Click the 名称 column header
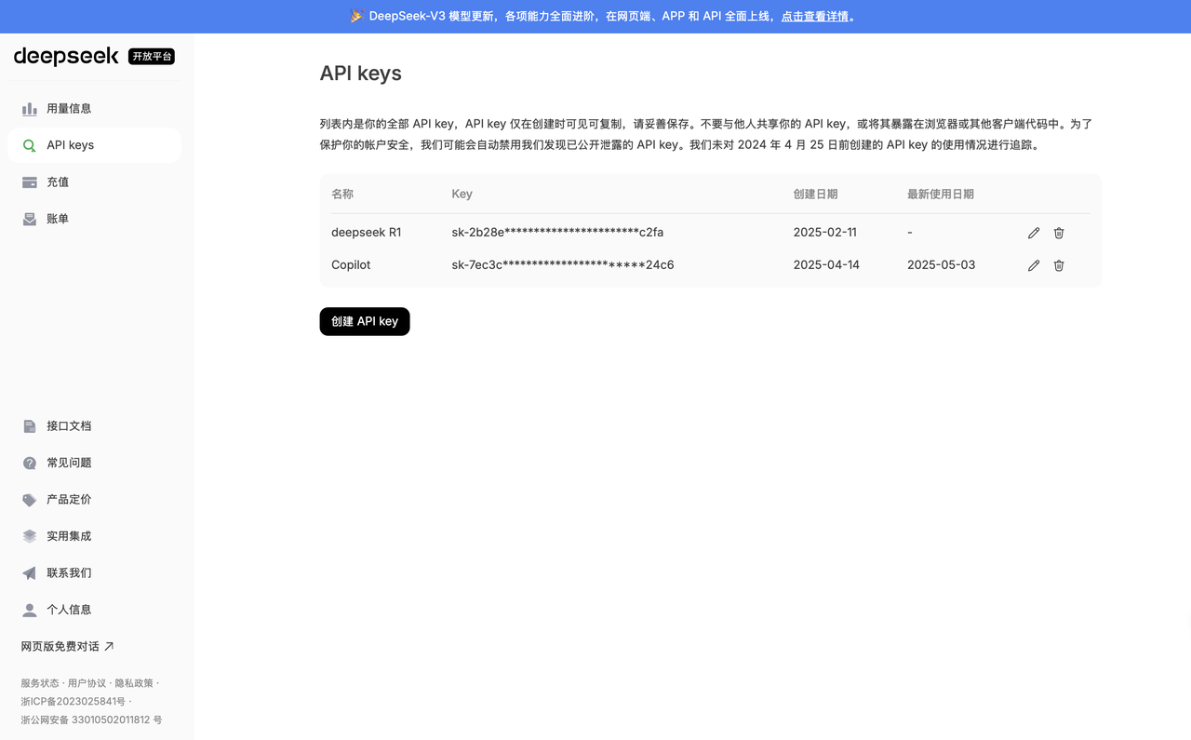The image size is (1191, 740). pyautogui.click(x=342, y=195)
